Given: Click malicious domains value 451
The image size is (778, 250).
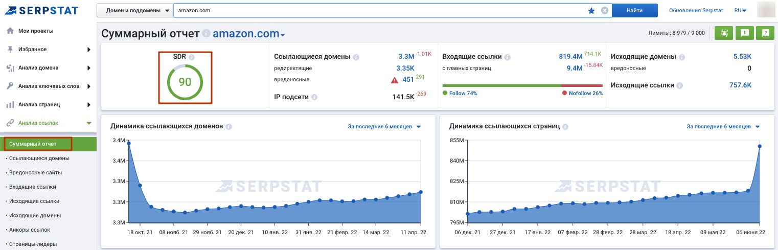Looking at the screenshot, I should [x=408, y=80].
